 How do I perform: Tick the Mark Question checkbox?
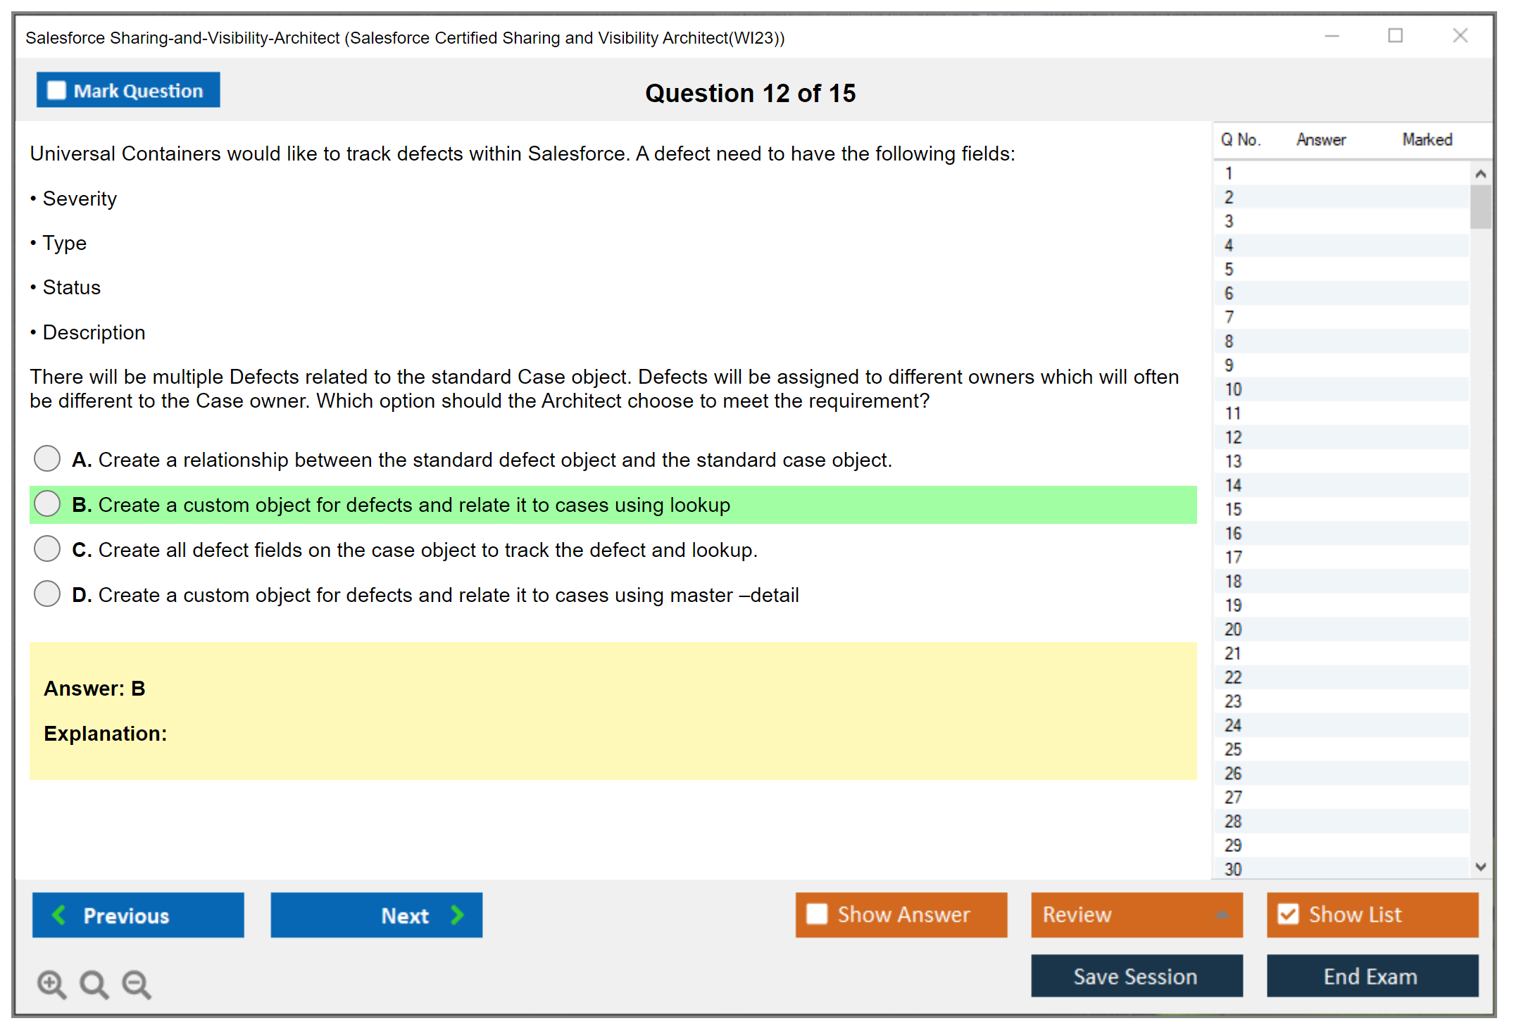pos(56,90)
